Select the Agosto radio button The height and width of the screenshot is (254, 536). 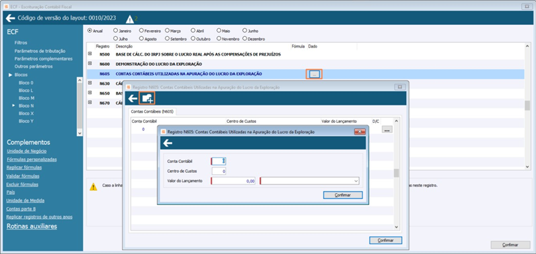coord(141,39)
